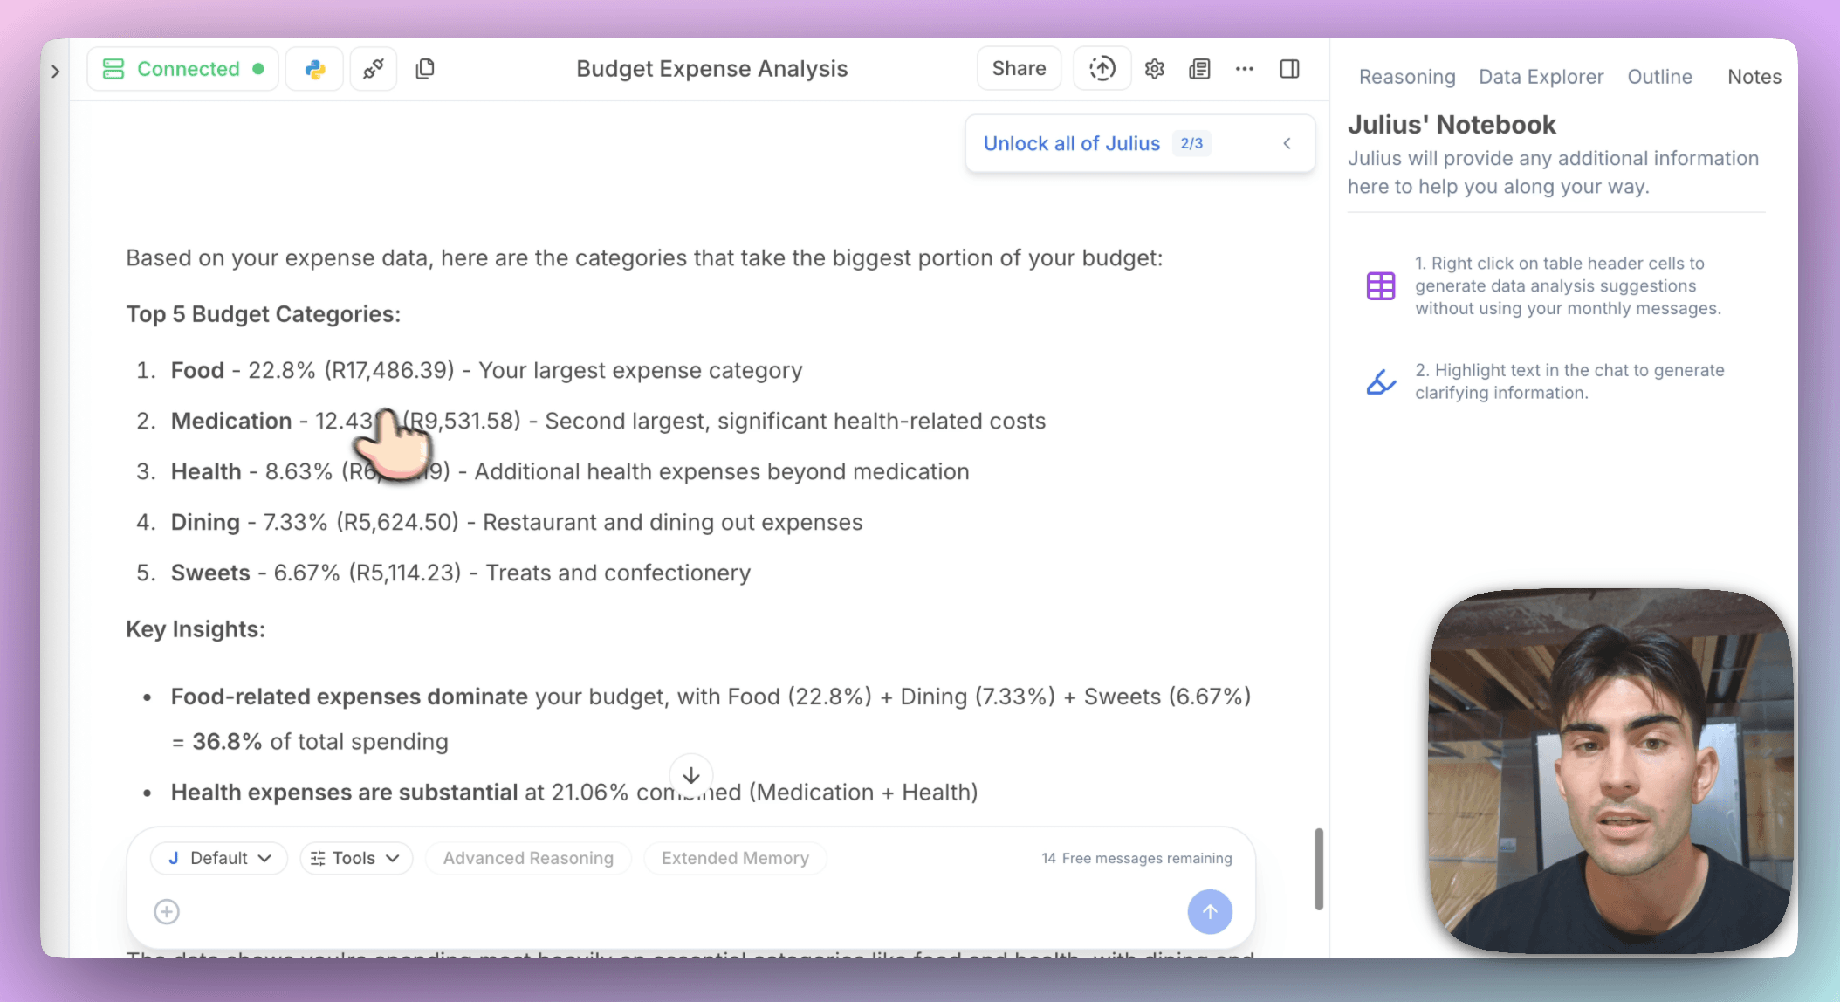Click the Share button
This screenshot has height=1002, width=1840.
point(1019,68)
